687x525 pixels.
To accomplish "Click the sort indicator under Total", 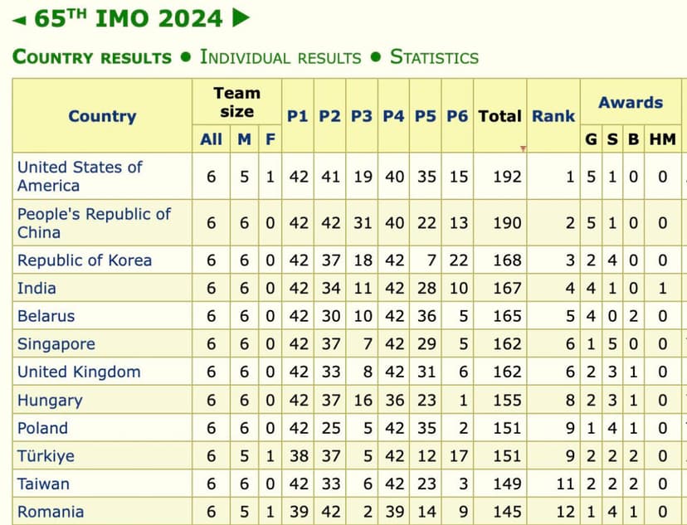I will click(x=523, y=148).
